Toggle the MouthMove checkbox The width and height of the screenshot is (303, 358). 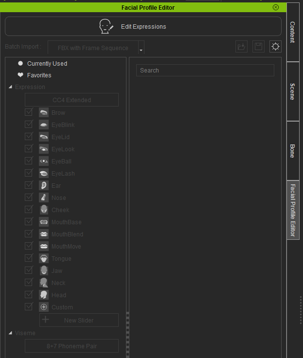click(29, 246)
